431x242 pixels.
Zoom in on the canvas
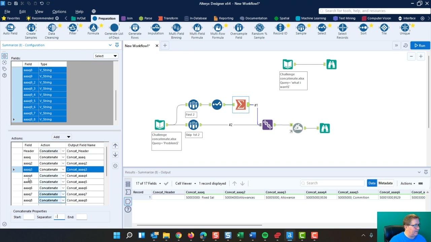point(421,56)
